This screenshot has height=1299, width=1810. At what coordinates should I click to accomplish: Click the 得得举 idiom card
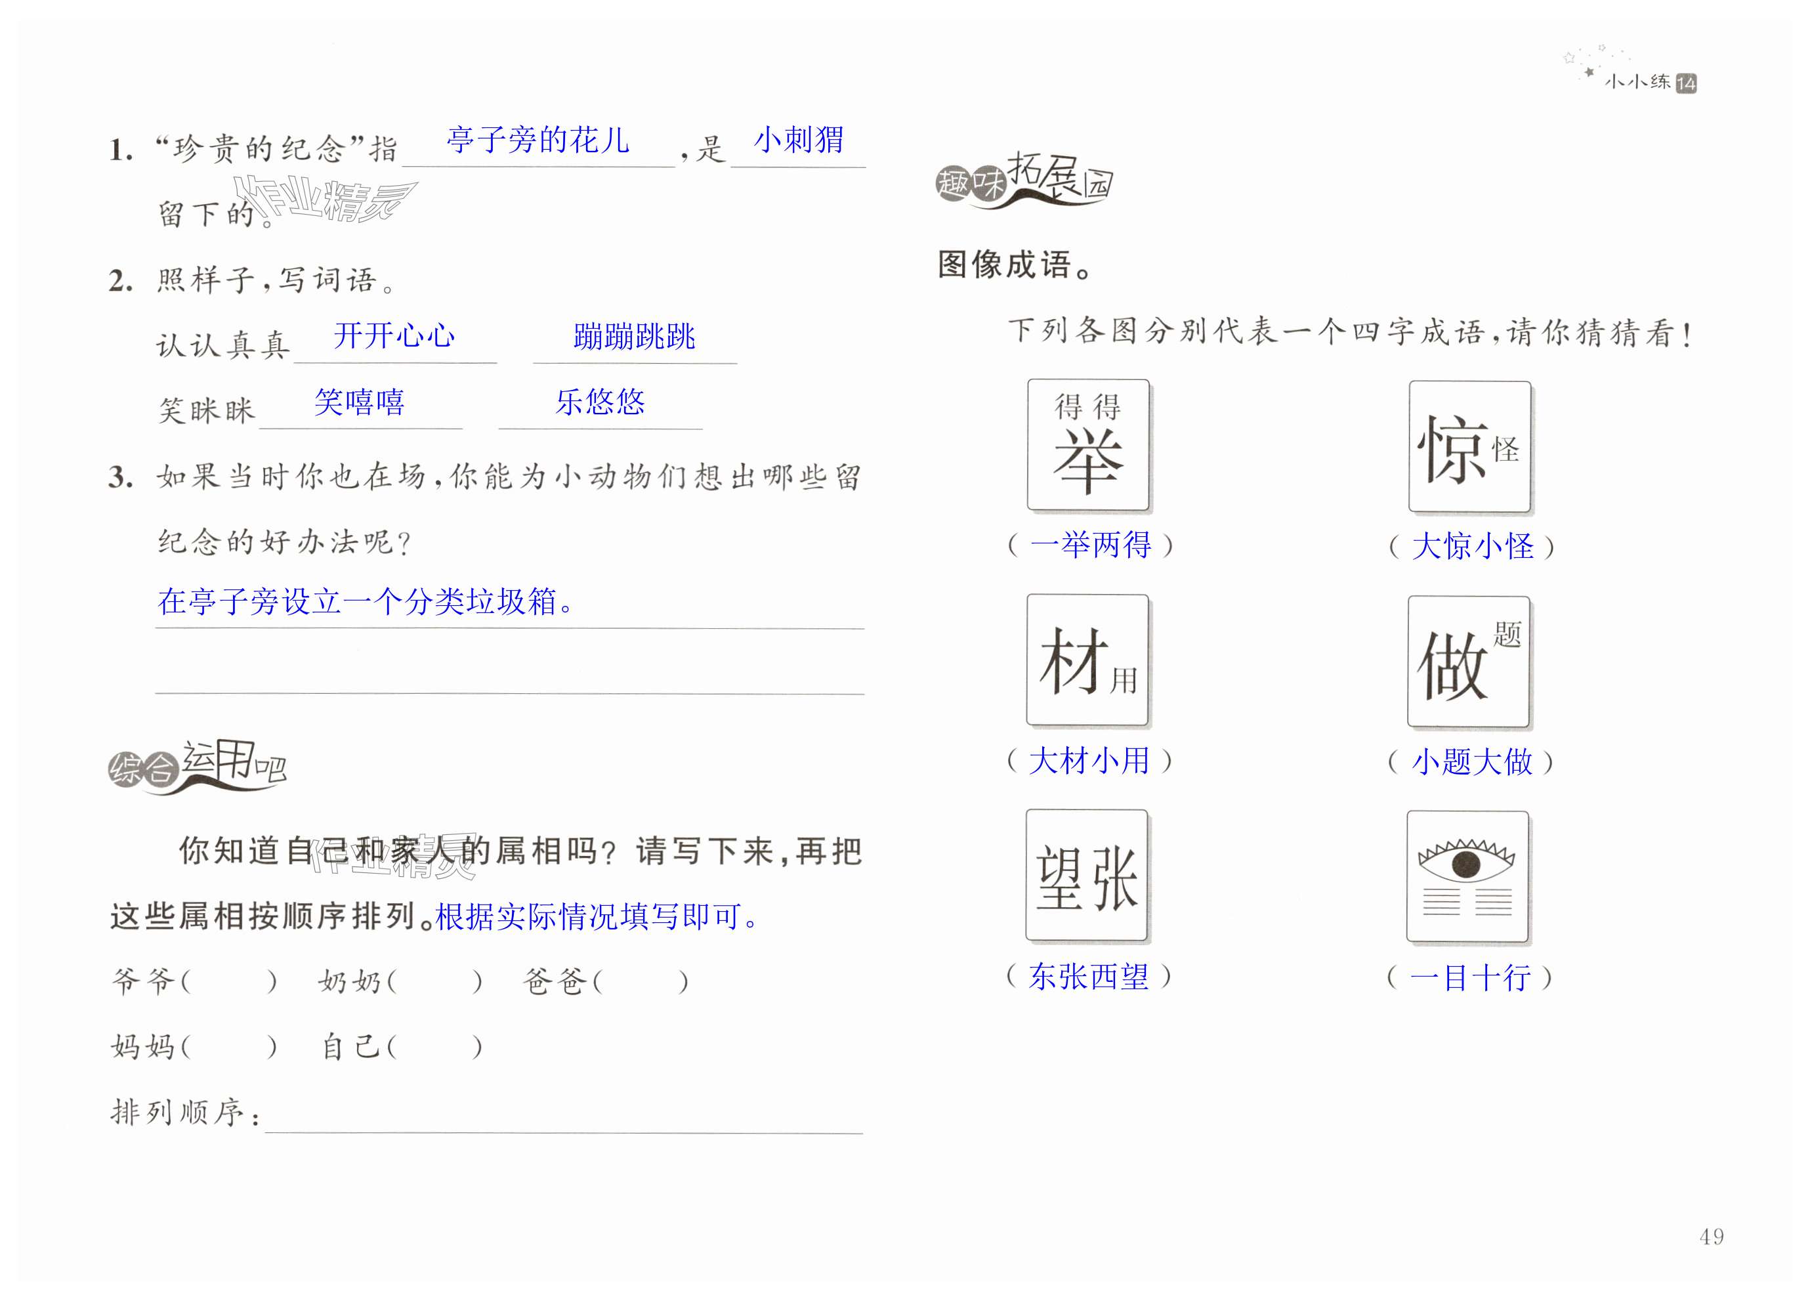pyautogui.click(x=1087, y=445)
